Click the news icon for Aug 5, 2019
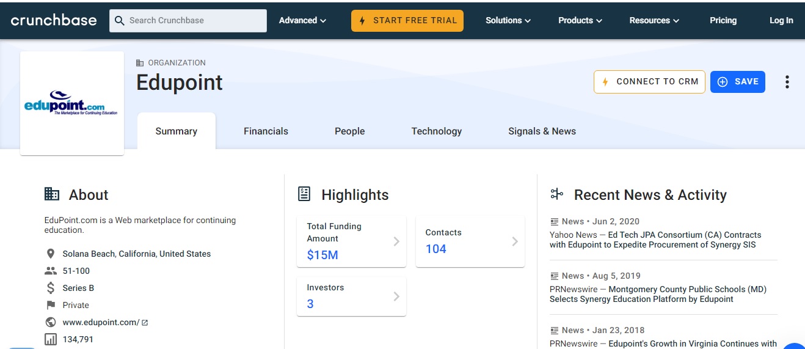805x349 pixels. point(555,276)
